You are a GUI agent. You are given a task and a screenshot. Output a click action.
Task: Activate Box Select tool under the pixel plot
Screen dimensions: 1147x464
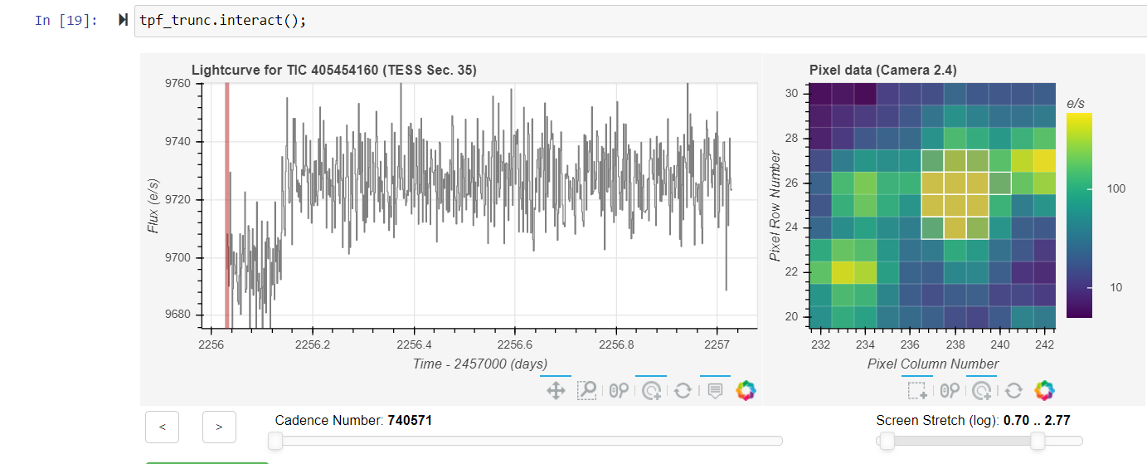pyautogui.click(x=917, y=390)
